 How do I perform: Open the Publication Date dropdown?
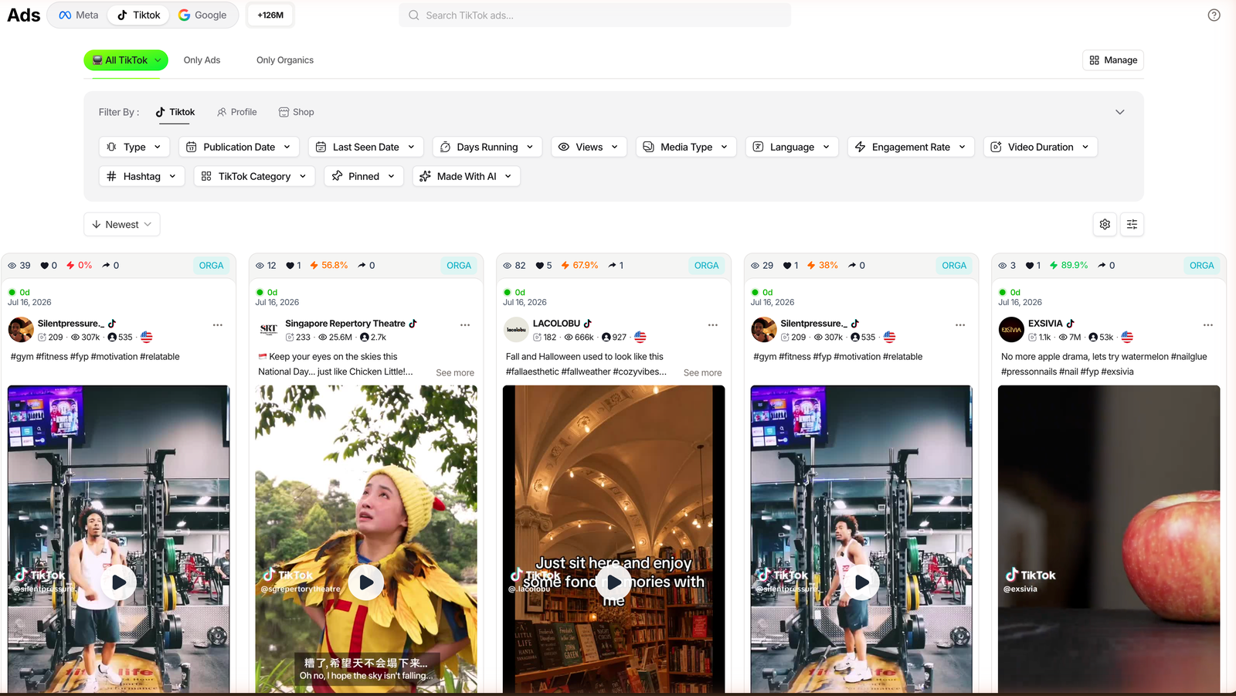tap(239, 147)
